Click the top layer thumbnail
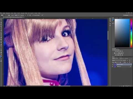 115,65
